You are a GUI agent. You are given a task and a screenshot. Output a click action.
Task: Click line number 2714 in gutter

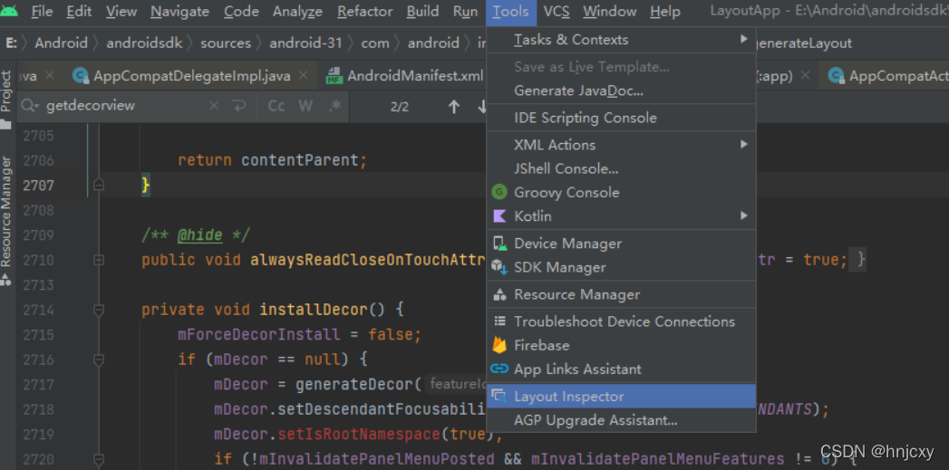[38, 310]
